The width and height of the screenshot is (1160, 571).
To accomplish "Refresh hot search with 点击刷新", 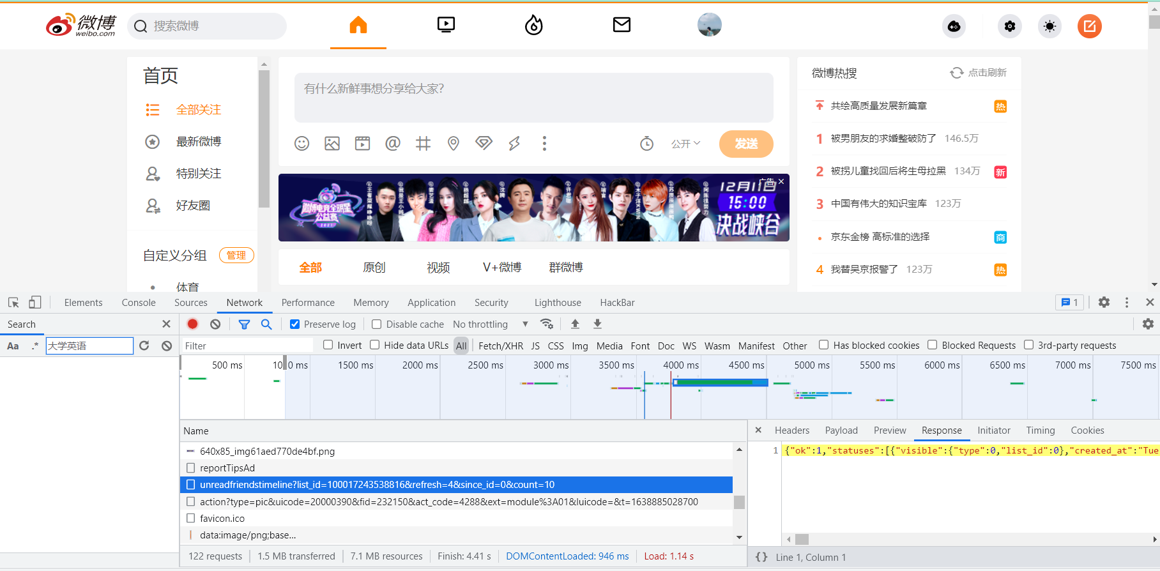I will pos(979,73).
